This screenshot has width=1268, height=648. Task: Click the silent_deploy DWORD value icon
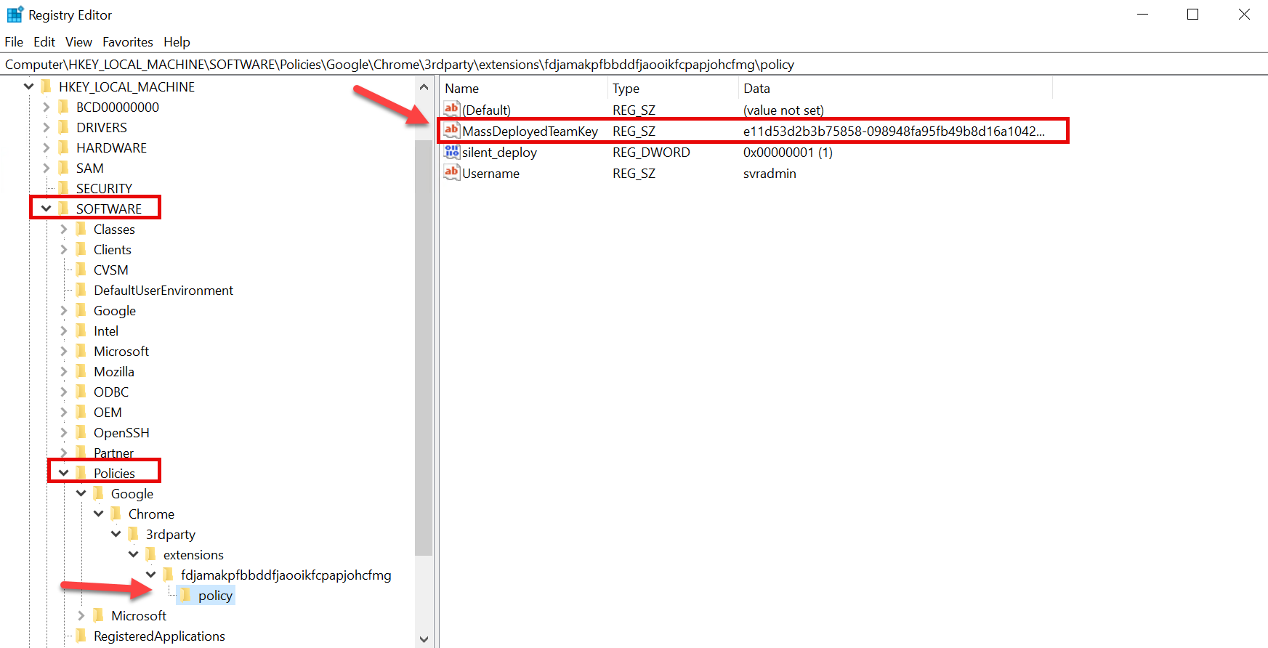coord(451,152)
